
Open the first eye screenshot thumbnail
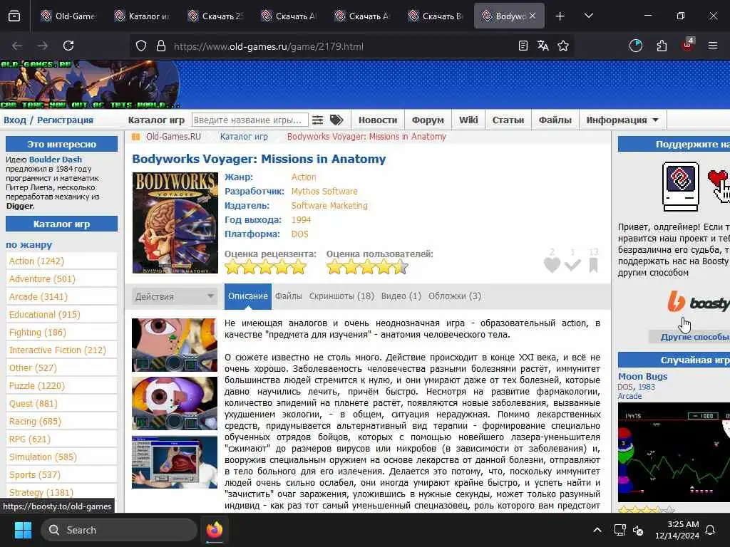point(175,345)
